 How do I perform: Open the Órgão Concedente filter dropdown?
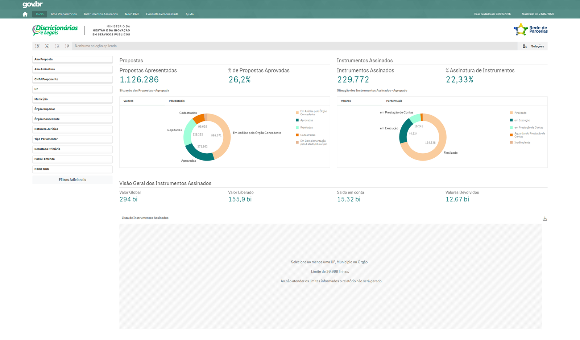[72, 119]
